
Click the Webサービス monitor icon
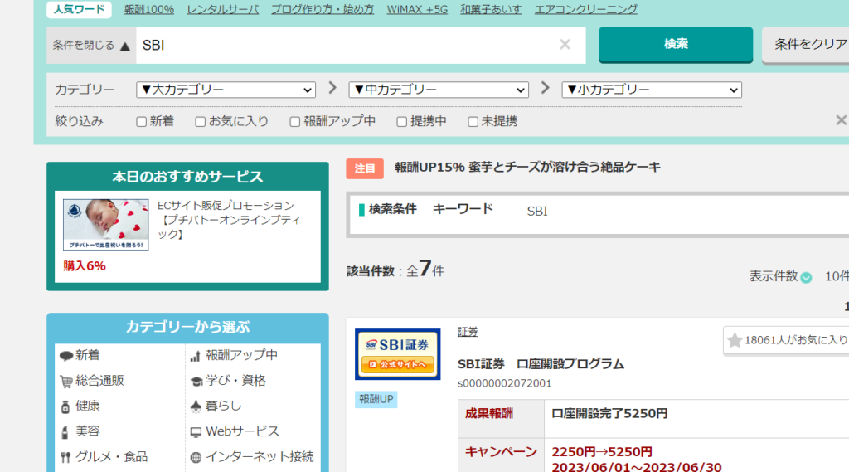(196, 432)
